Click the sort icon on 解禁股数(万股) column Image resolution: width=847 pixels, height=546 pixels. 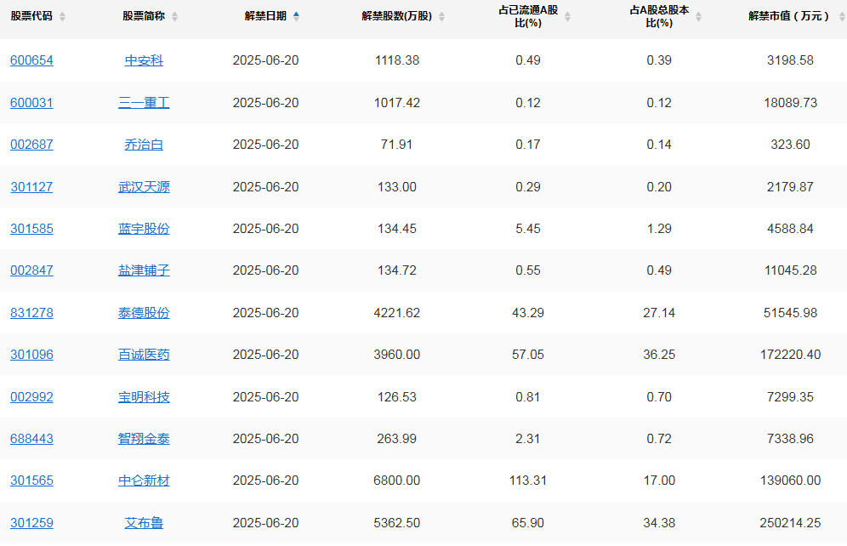pos(441,16)
